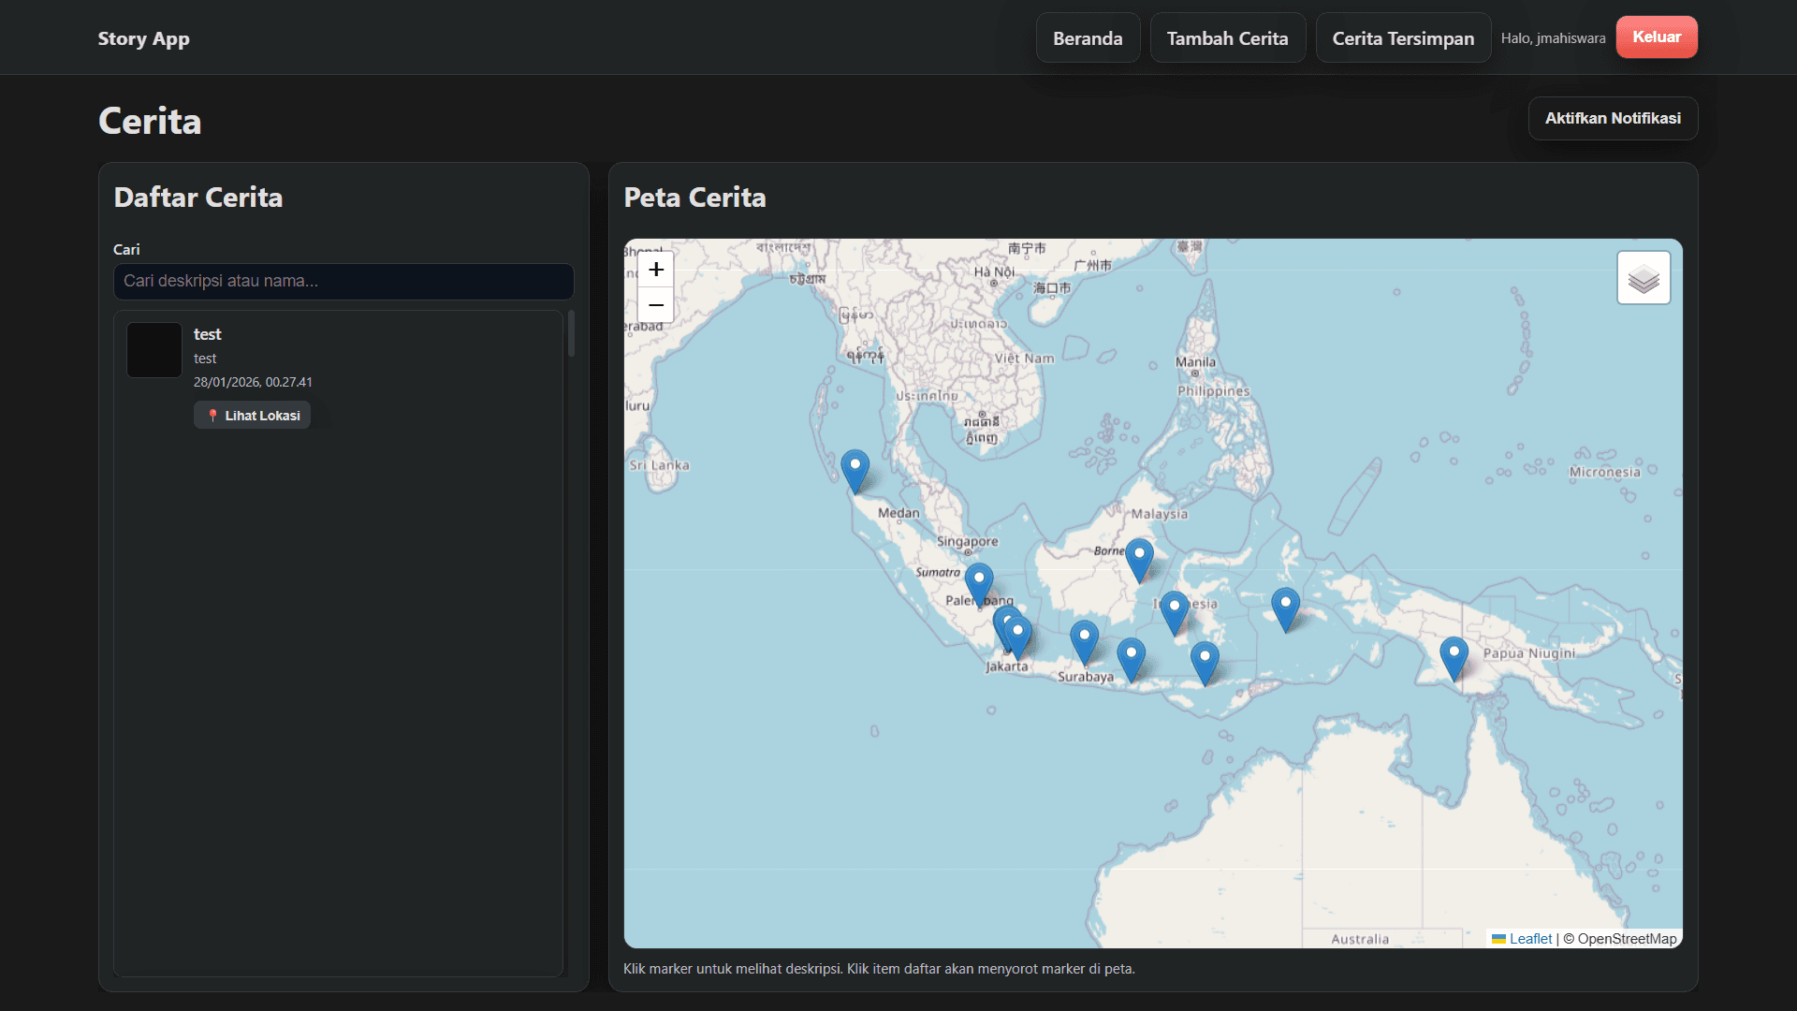Select the map marker above Surabaya
The width and height of the screenshot is (1797, 1011).
pyautogui.click(x=1084, y=639)
